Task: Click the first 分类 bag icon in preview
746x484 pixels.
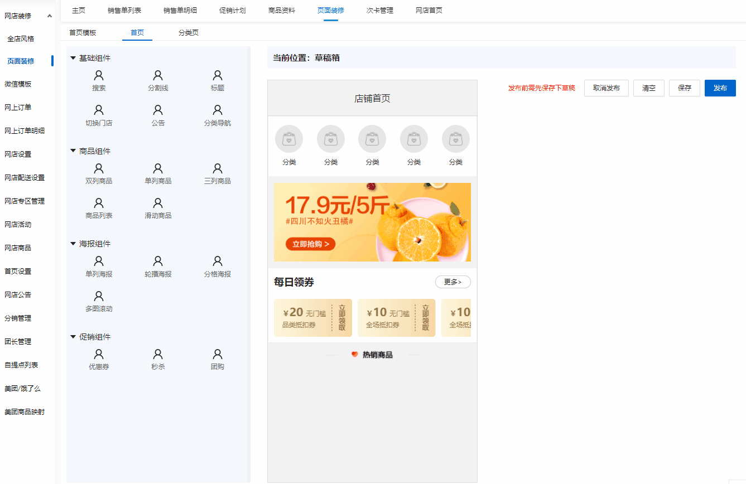Action: point(289,139)
